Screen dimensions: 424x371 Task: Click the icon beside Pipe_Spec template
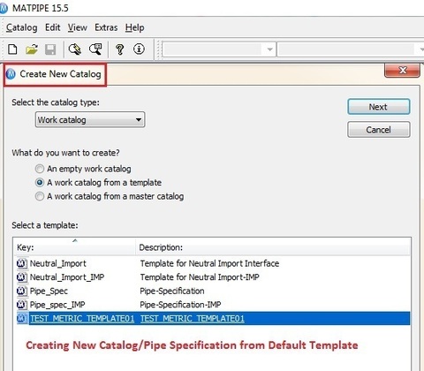[x=22, y=291]
